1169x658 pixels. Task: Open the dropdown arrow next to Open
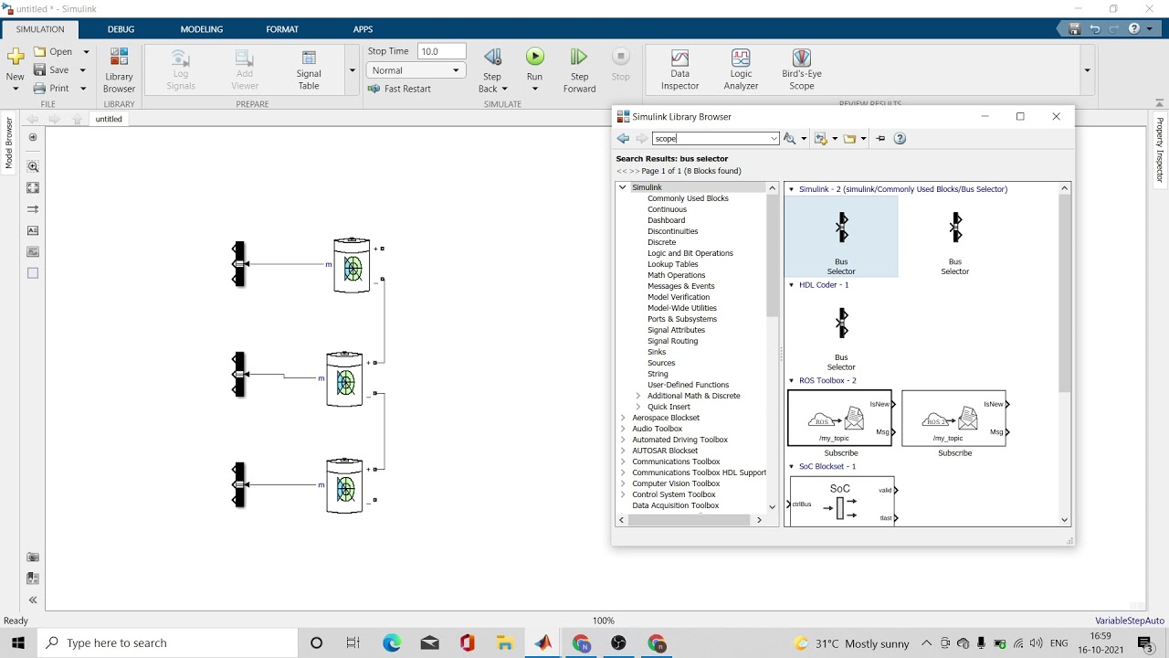pos(86,52)
